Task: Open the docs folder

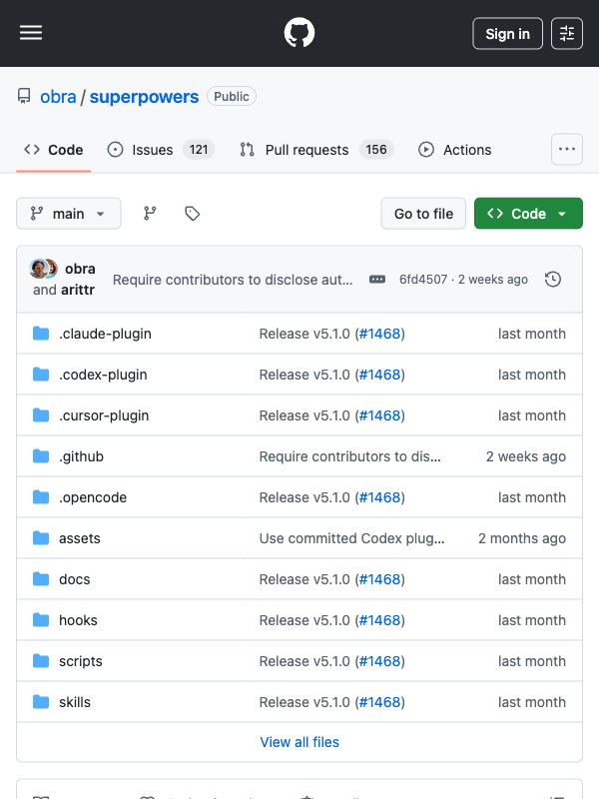Action: coord(74,579)
